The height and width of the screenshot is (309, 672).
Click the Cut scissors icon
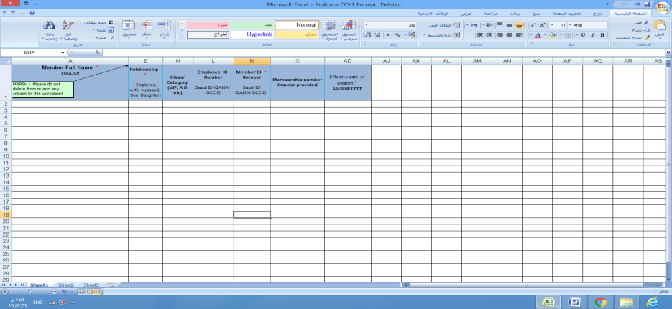646,22
